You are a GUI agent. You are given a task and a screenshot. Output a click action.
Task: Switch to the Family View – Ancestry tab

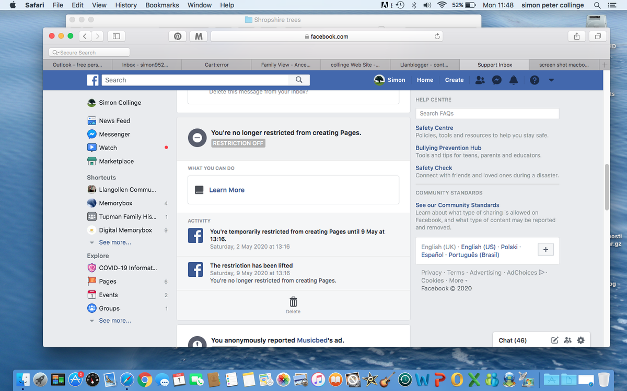(286, 65)
